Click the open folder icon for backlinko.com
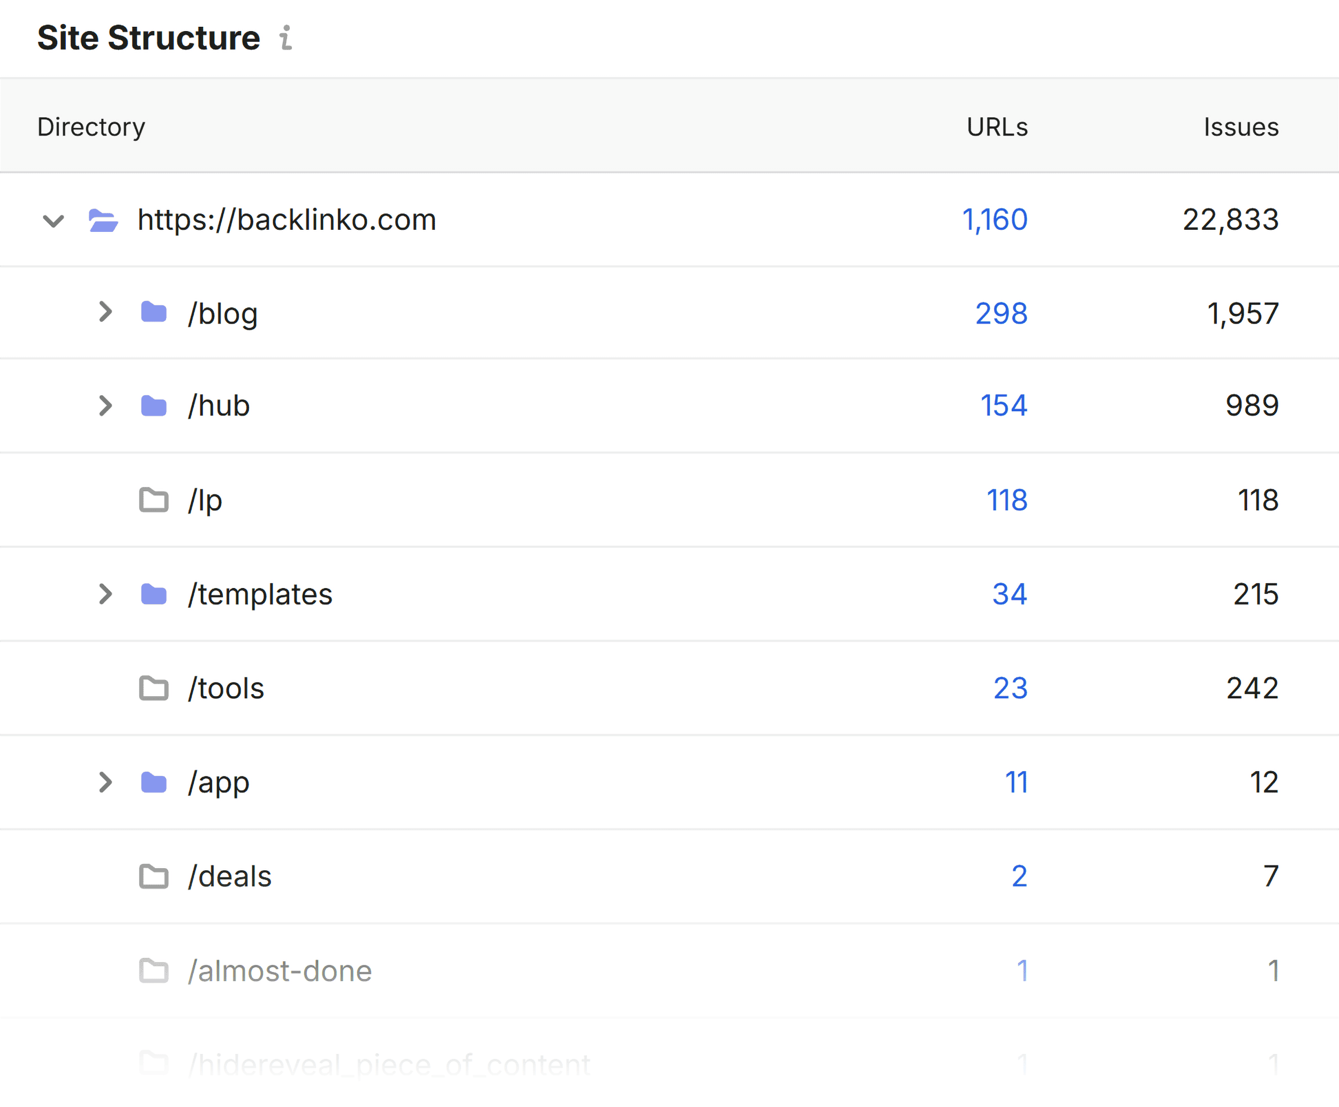 (103, 220)
